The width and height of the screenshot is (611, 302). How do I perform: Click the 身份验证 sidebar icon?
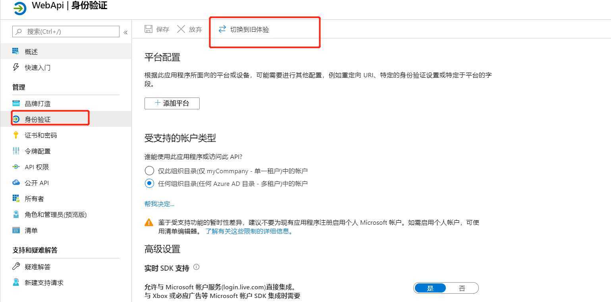[x=16, y=119]
